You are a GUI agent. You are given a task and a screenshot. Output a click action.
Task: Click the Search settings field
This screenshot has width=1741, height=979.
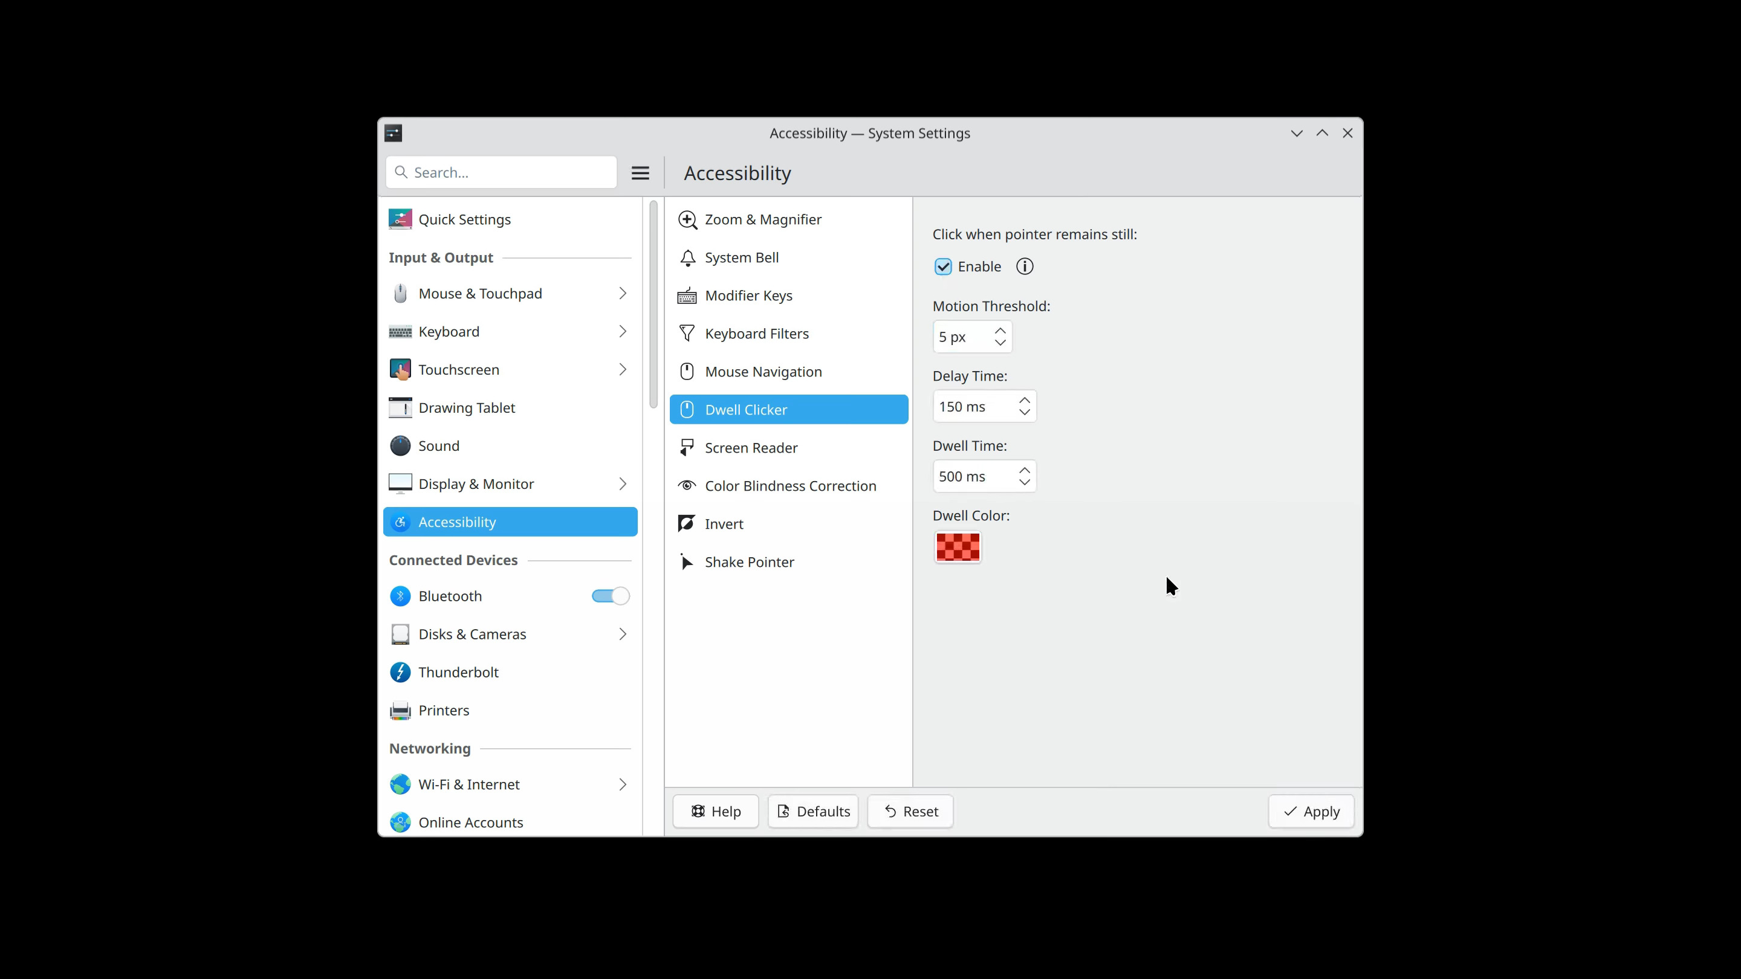point(502,172)
